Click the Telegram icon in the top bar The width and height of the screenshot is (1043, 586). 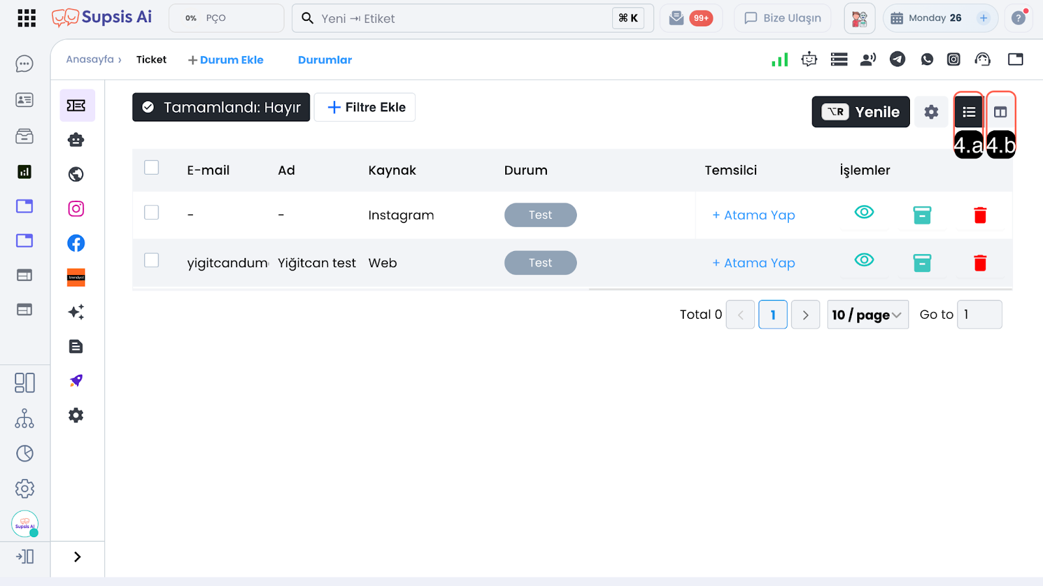point(898,59)
